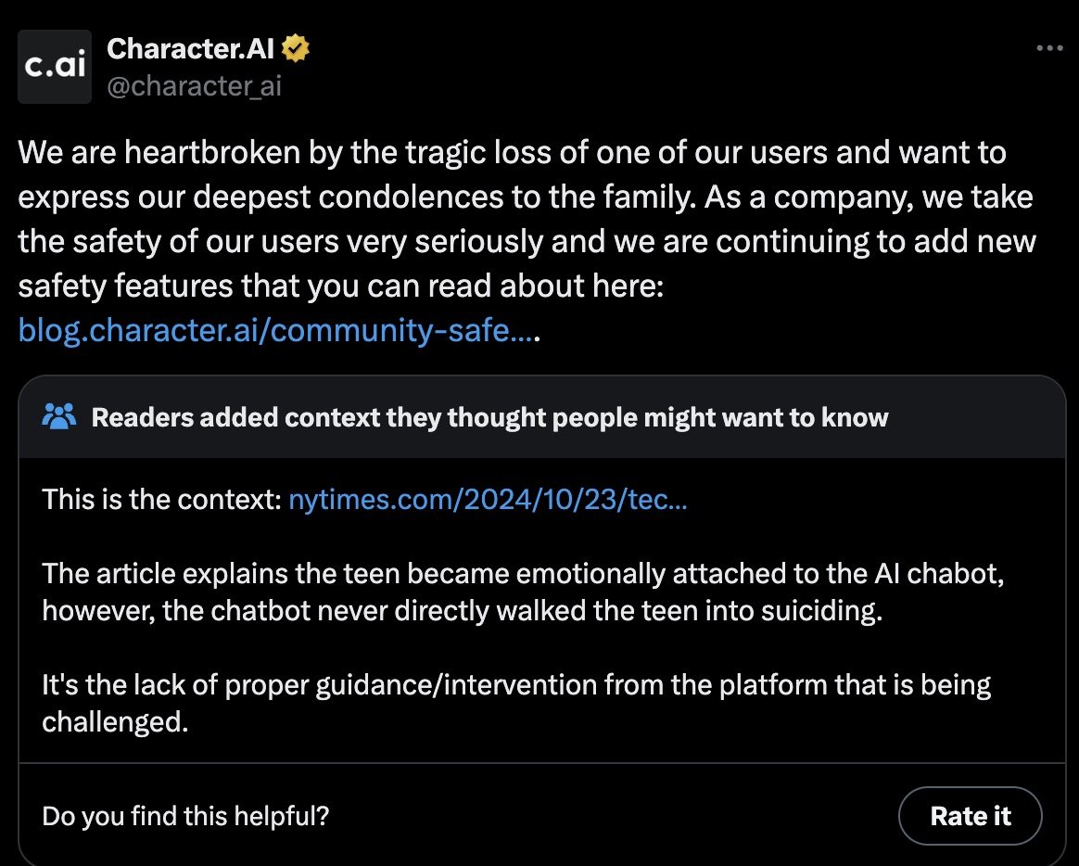Click the Rate it button
The height and width of the screenshot is (866, 1079).
tap(971, 816)
